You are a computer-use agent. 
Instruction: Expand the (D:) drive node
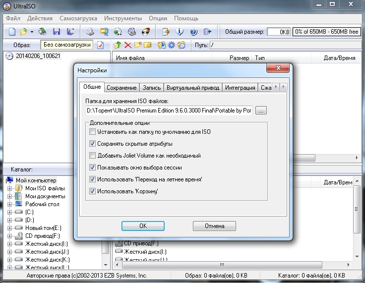pyautogui.click(x=9, y=220)
